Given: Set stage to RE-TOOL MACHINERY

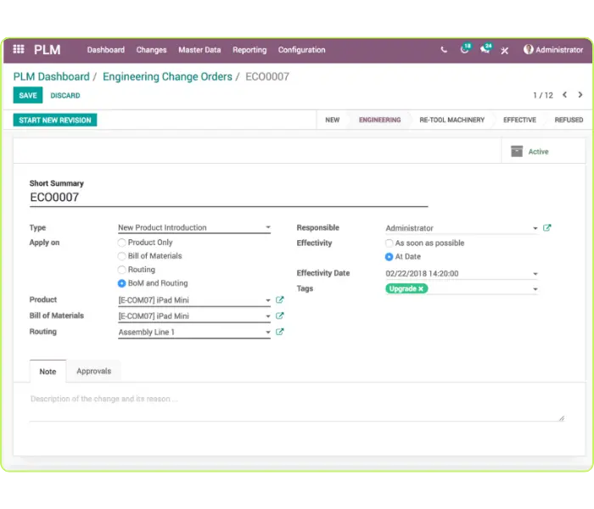Looking at the screenshot, I should (452, 120).
